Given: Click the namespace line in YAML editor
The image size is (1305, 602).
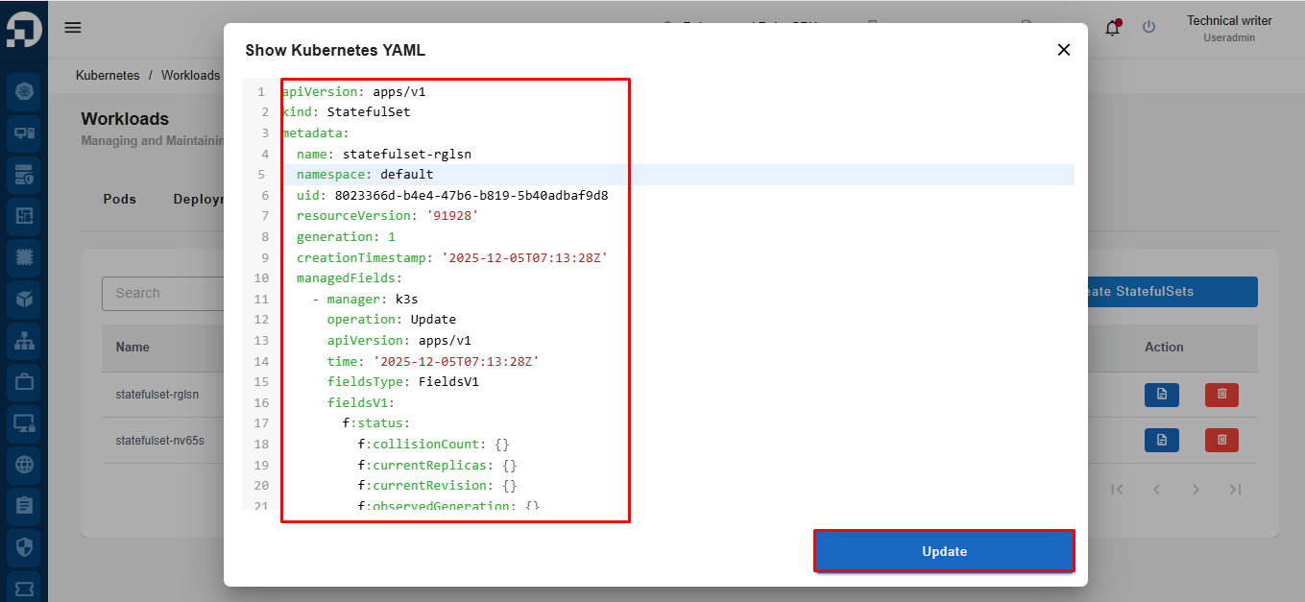Looking at the screenshot, I should [365, 175].
